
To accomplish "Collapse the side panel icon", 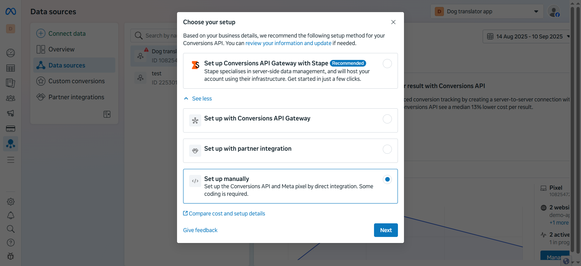I will (x=107, y=114).
